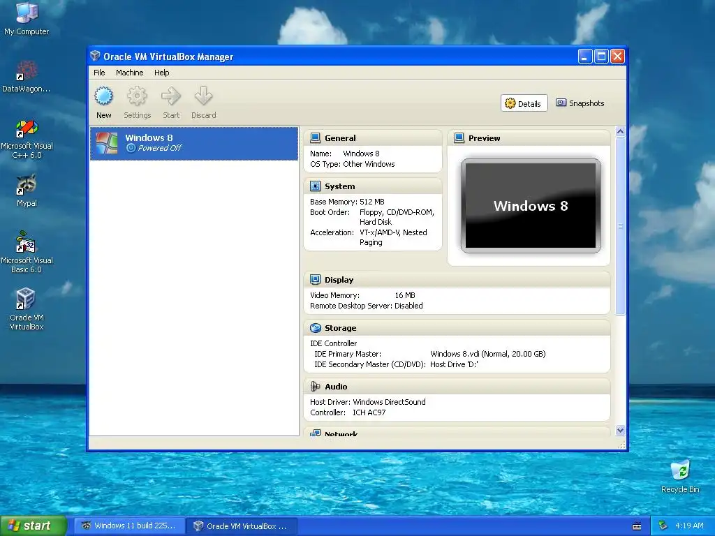The width and height of the screenshot is (715, 536).
Task: Click the System section header title
Action: coord(340,186)
